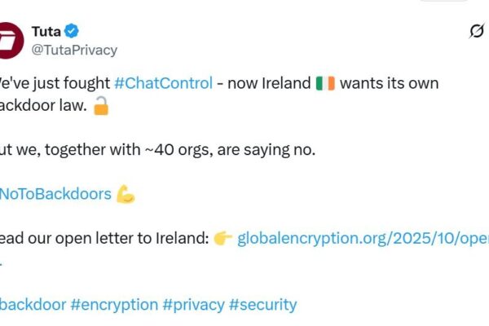Click the Ireland flag emoji

[x=325, y=83]
